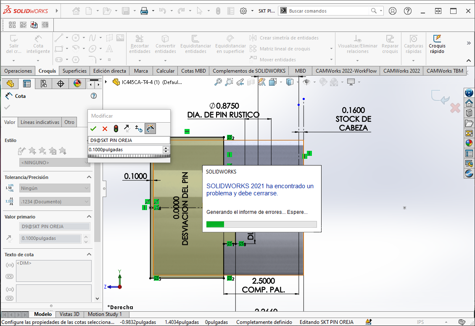Toggle the split window button in title bar
This screenshot has height=326, width=475.
(x=438, y=11)
